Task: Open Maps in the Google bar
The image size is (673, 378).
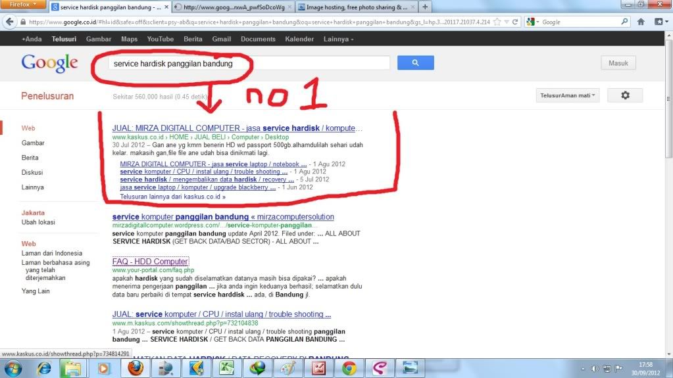Action: (129, 39)
